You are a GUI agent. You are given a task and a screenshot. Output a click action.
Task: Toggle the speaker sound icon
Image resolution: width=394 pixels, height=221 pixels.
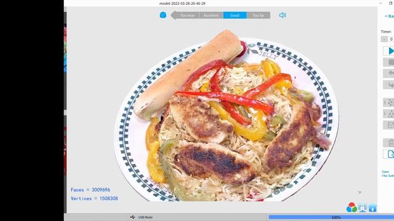283,15
